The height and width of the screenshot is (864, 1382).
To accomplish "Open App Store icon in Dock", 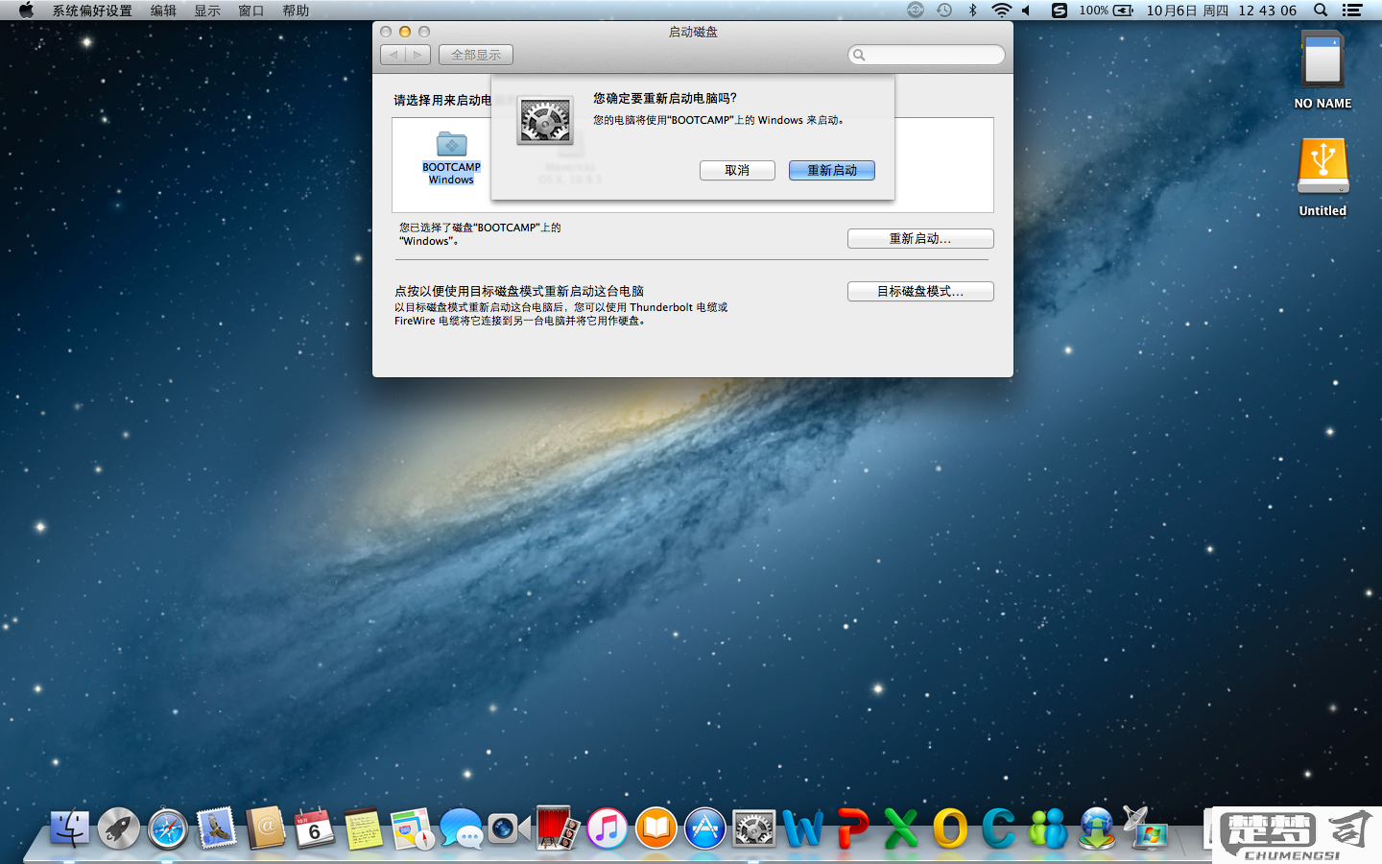I will tap(704, 828).
